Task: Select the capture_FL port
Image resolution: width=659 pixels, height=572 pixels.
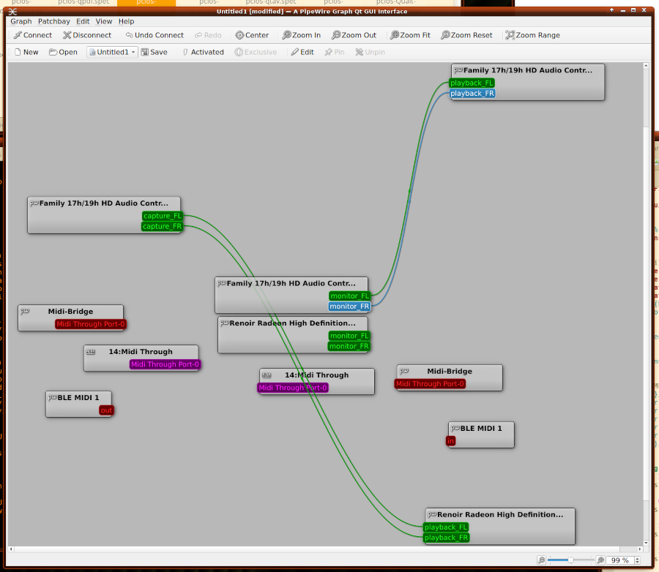Action: 162,216
